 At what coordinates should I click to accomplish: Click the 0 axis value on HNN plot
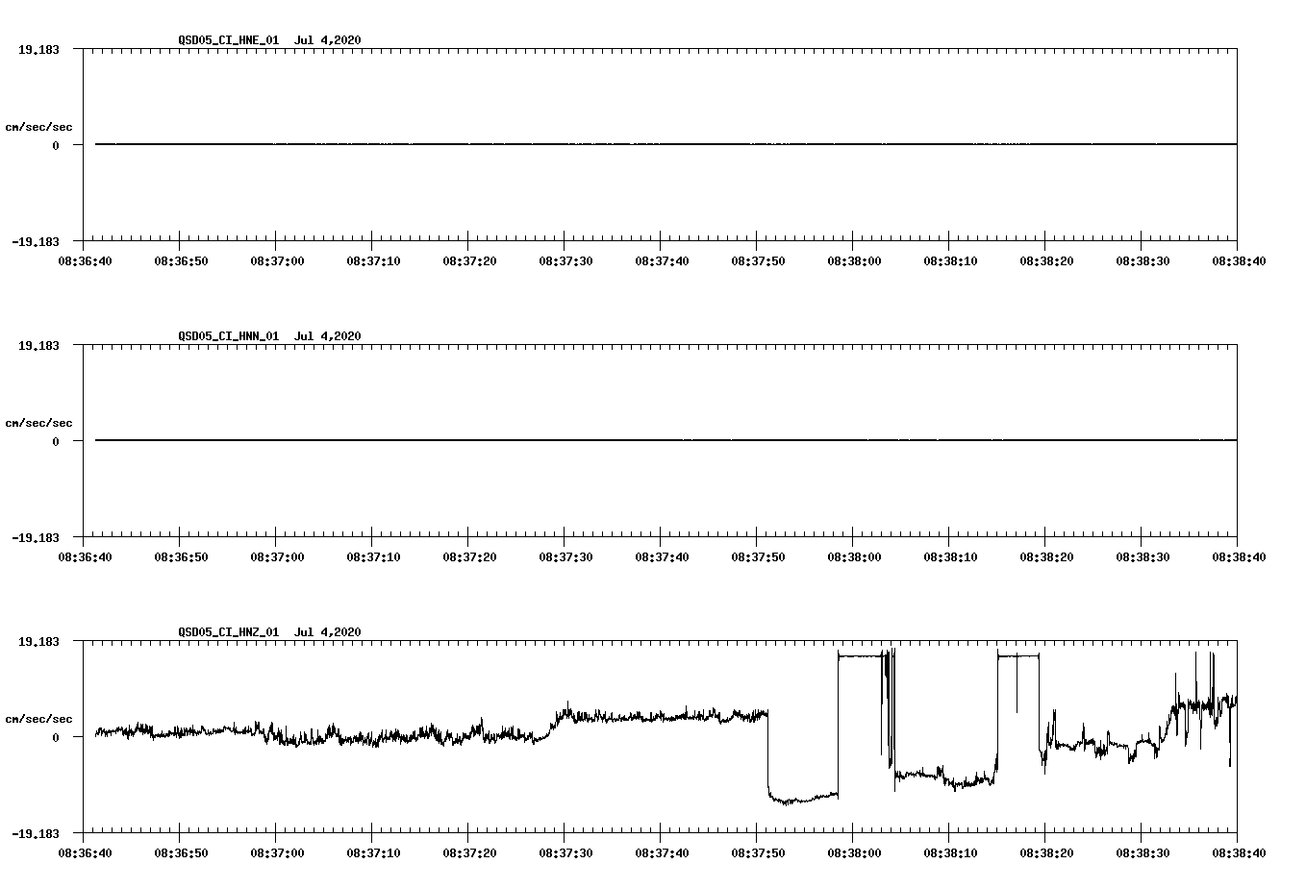[x=56, y=441]
